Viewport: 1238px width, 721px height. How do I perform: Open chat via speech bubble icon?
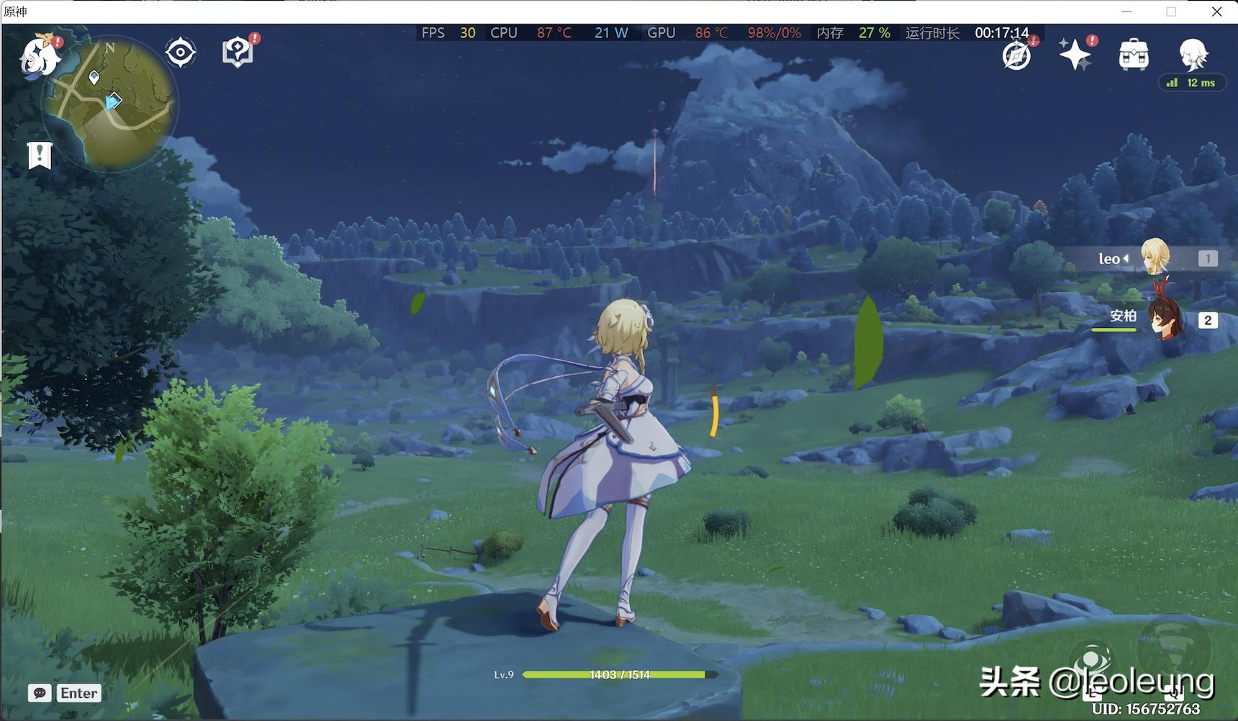(x=40, y=693)
